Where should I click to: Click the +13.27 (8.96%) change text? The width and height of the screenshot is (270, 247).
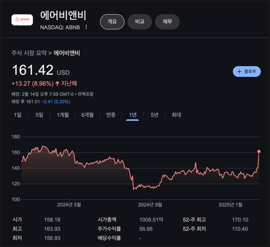click(x=32, y=84)
